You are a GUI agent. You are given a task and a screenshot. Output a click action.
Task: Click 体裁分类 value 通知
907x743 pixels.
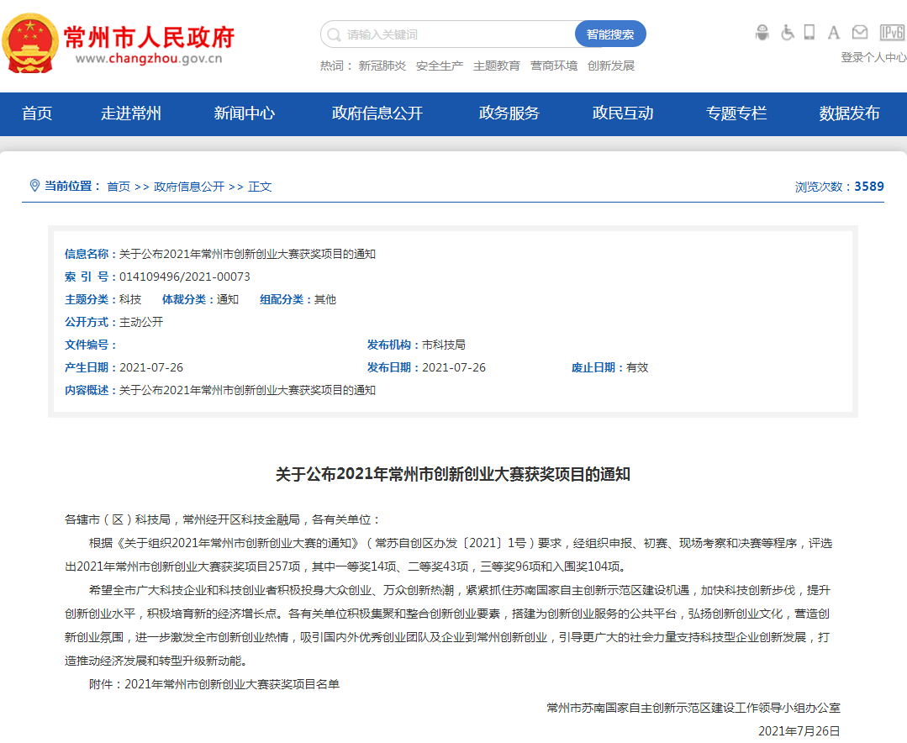click(227, 299)
